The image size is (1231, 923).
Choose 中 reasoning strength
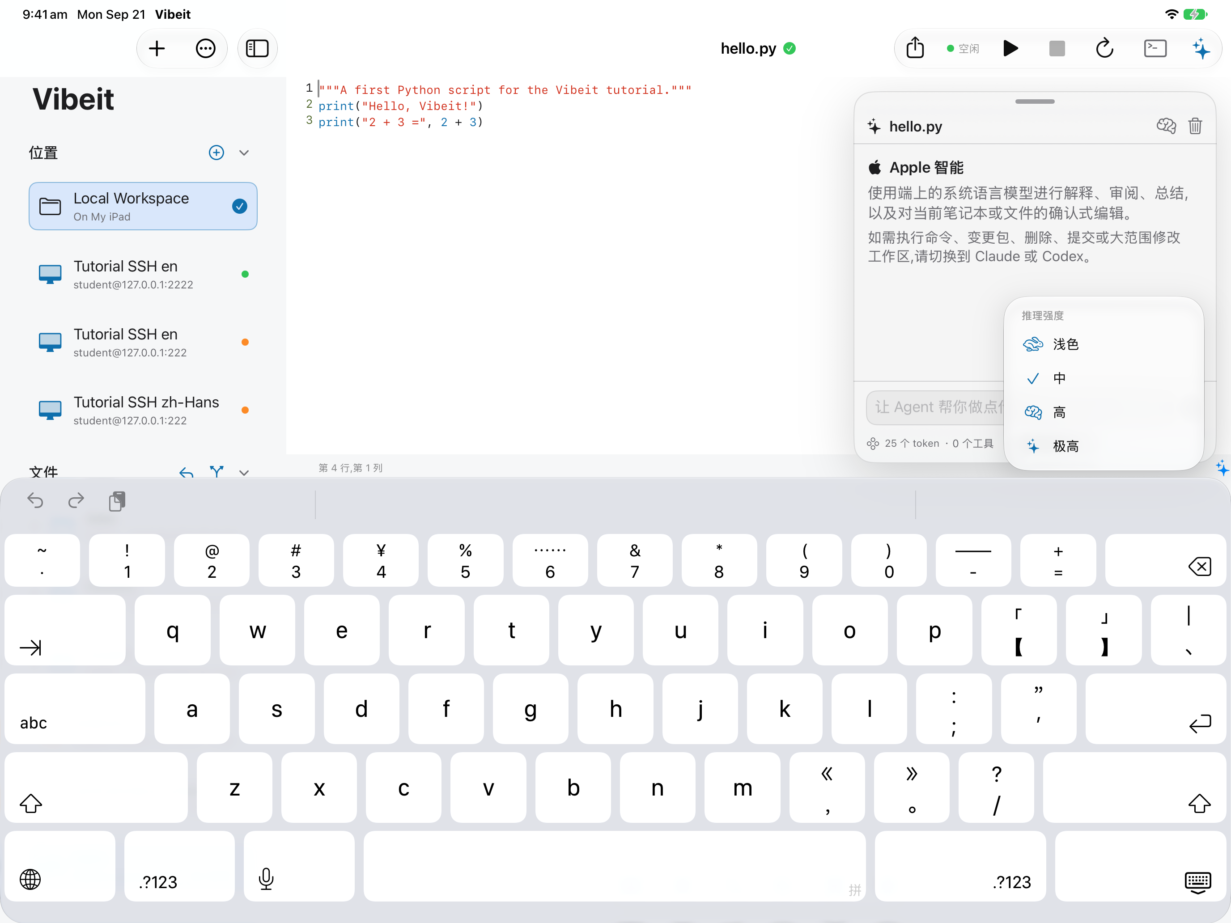1104,378
